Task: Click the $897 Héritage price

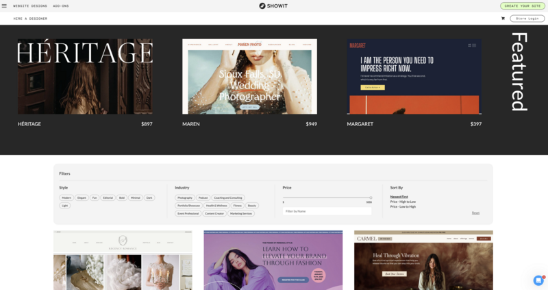Action: tap(147, 124)
